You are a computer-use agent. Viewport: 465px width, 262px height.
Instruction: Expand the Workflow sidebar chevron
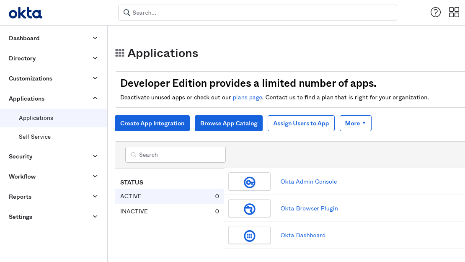[x=95, y=176]
